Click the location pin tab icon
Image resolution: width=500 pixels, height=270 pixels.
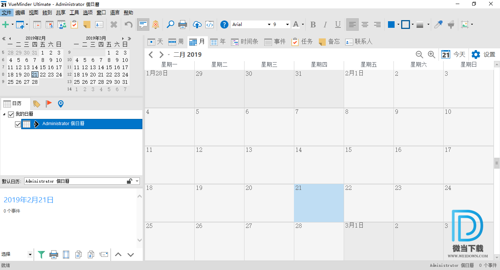[61, 104]
